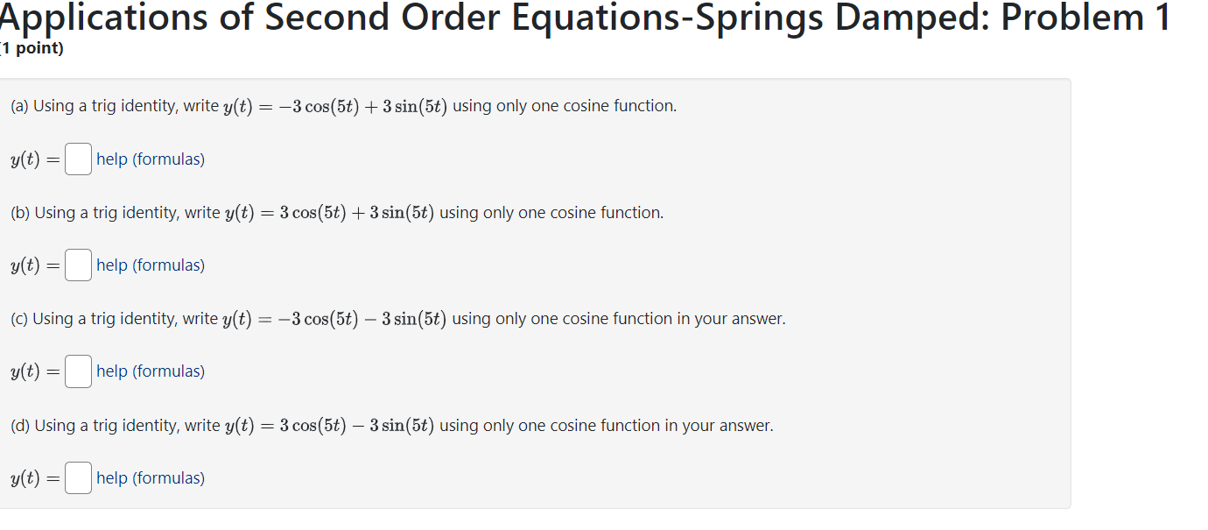Click the answer box for part (c)
Screen dimensions: 1208x530
point(78,371)
